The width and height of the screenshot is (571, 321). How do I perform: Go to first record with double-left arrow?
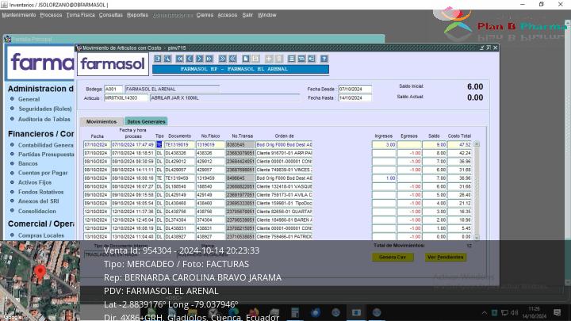pos(179,59)
